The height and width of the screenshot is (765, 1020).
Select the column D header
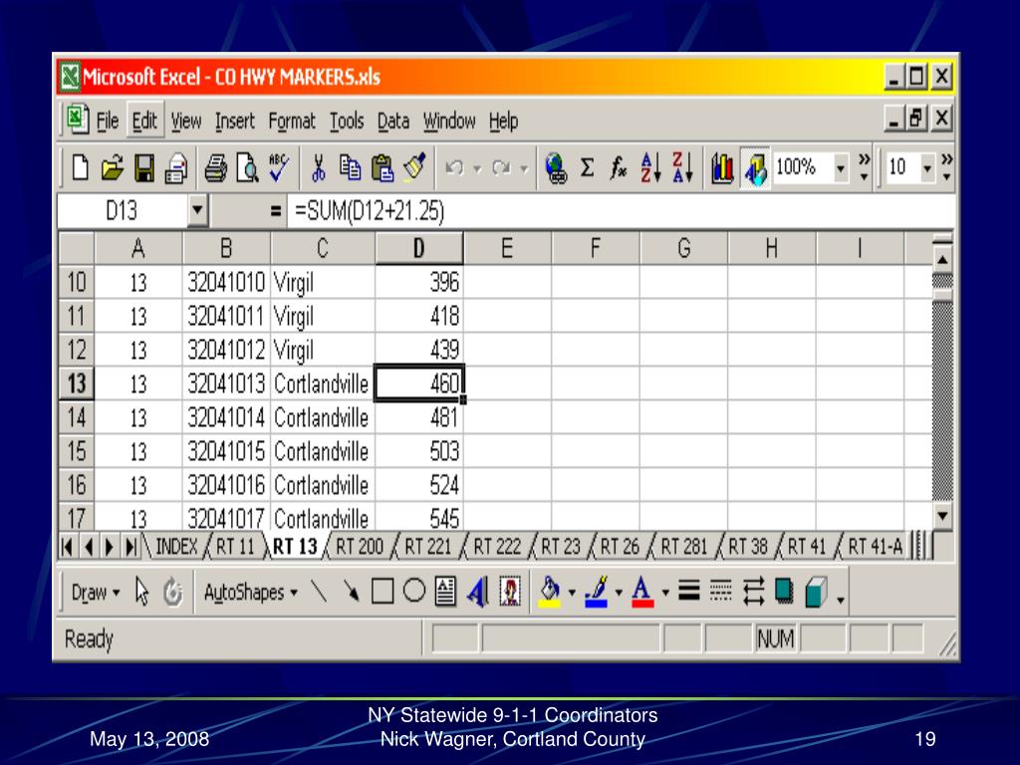coord(419,248)
